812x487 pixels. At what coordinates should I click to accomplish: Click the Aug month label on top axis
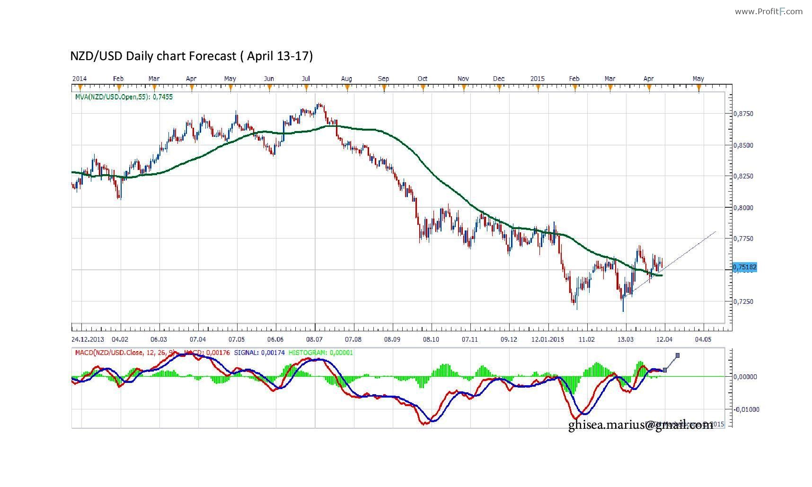click(x=346, y=79)
